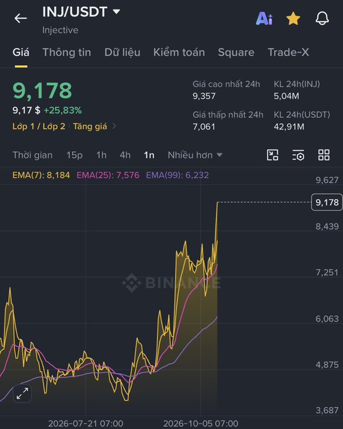Open the Trade-X tab
Image resolution: width=343 pixels, height=429 pixels.
[x=288, y=52]
